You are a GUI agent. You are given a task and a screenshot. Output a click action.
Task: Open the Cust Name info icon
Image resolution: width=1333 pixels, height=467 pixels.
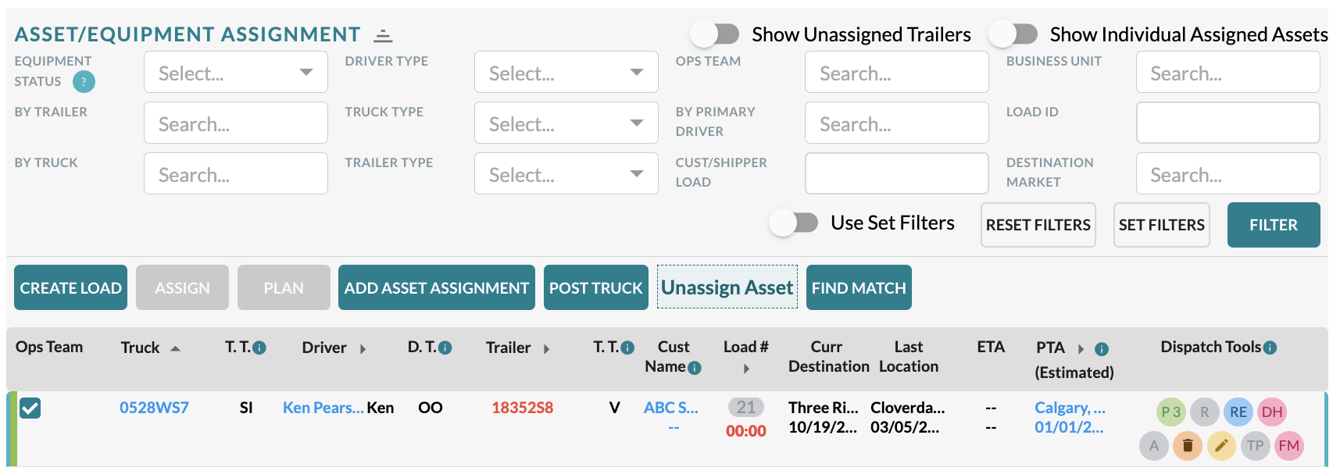pos(695,368)
